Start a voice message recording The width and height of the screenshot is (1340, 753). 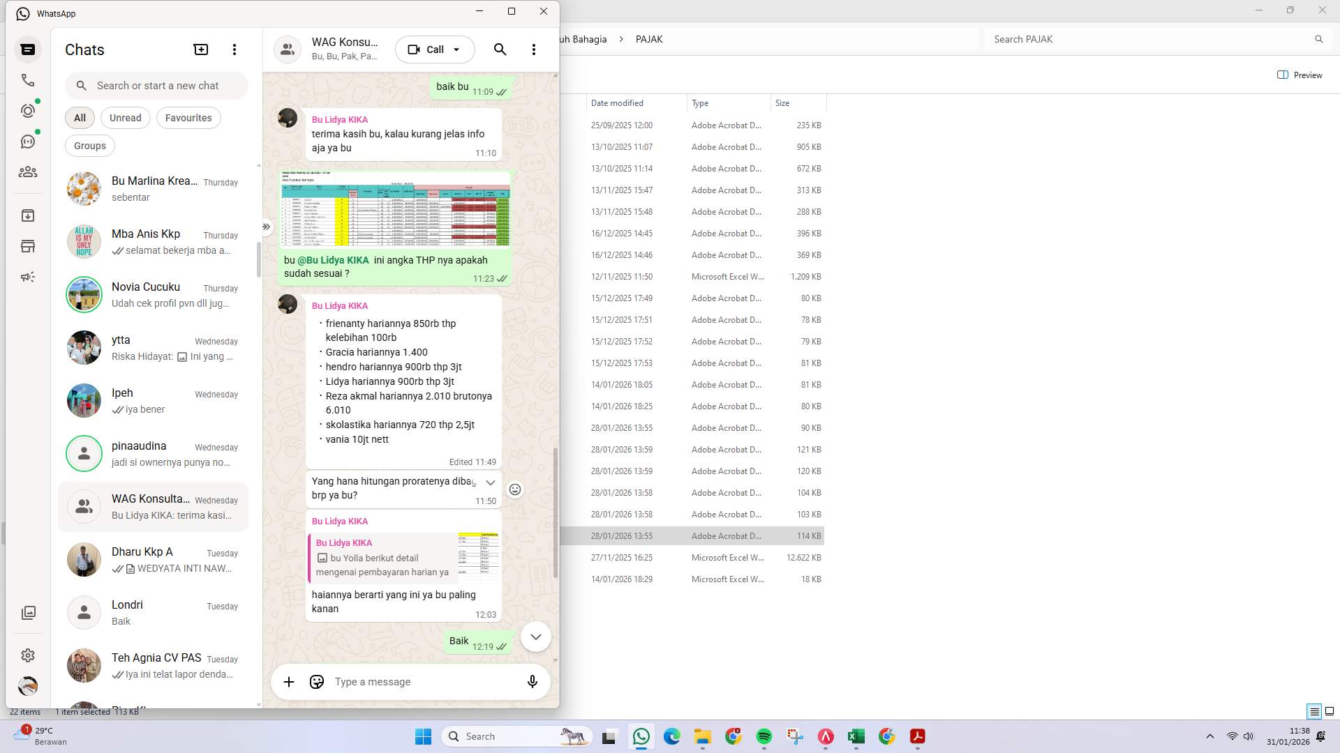pyautogui.click(x=533, y=682)
